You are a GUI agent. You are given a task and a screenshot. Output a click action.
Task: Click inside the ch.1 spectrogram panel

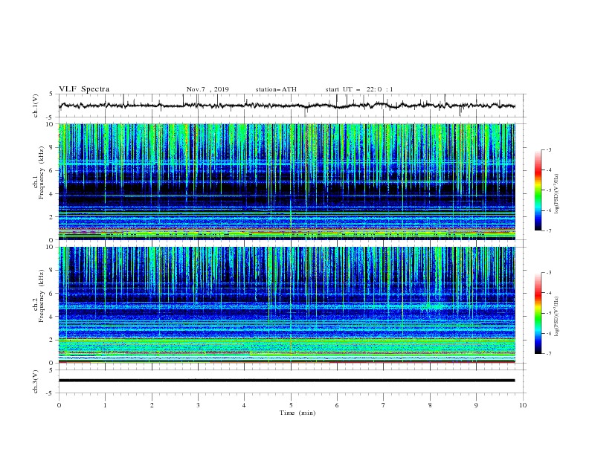pos(286,181)
